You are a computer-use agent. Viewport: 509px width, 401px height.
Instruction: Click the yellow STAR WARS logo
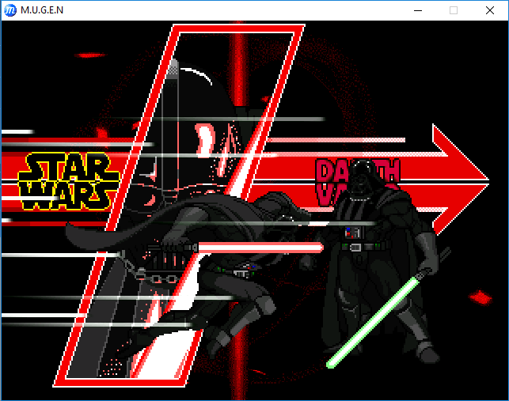click(69, 181)
